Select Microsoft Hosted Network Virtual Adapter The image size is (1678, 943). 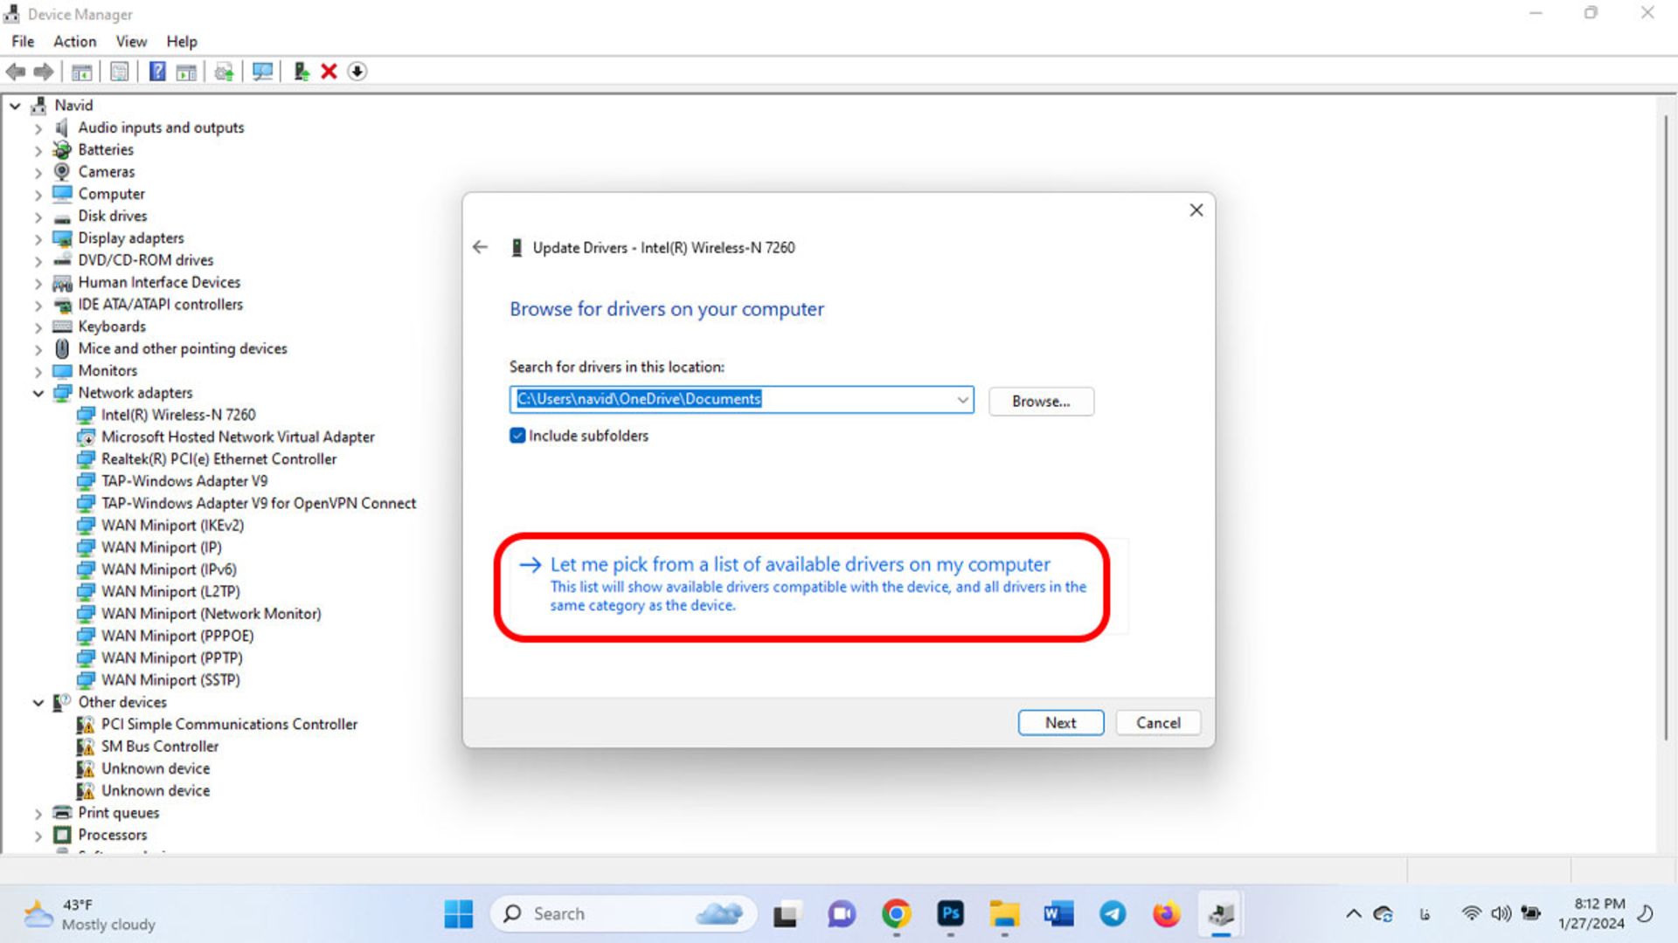click(x=238, y=437)
